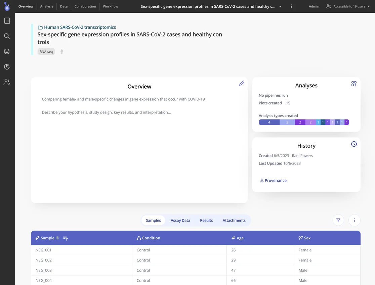The image size is (375, 285).
Task: Open the Analysis menu in top bar
Action: pyautogui.click(x=47, y=6)
